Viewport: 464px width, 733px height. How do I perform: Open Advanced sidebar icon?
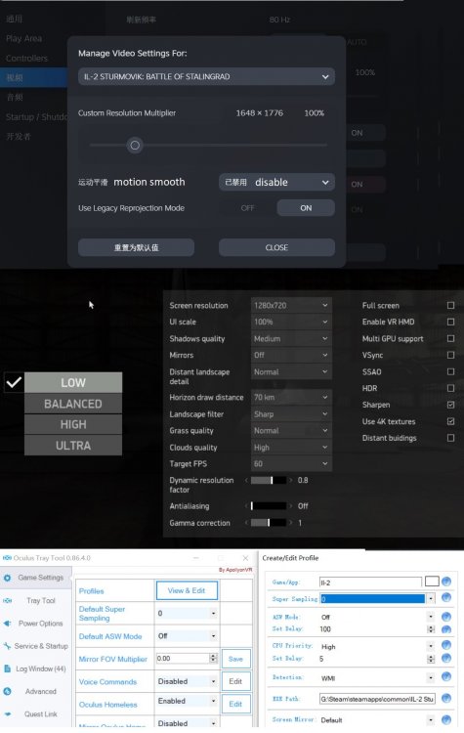point(7,691)
